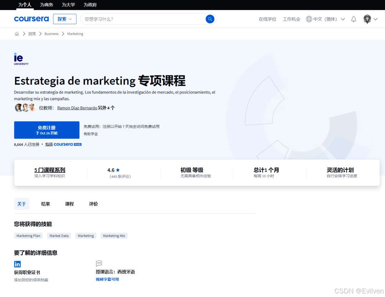This screenshot has width=385, height=297.
Task: Click the 添加到您的领英档案 text
Action: (31, 280)
